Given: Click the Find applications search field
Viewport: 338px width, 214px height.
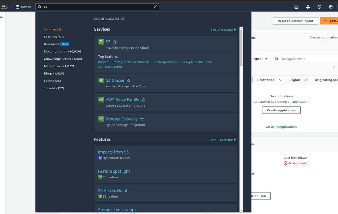Looking at the screenshot, I should pyautogui.click(x=301, y=59).
